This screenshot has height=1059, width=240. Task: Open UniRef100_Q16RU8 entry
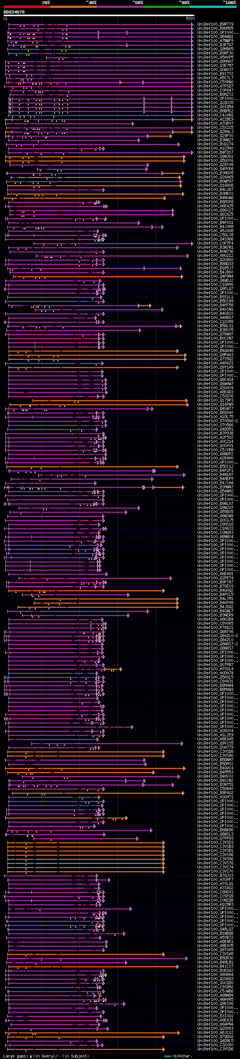[x=215, y=186]
